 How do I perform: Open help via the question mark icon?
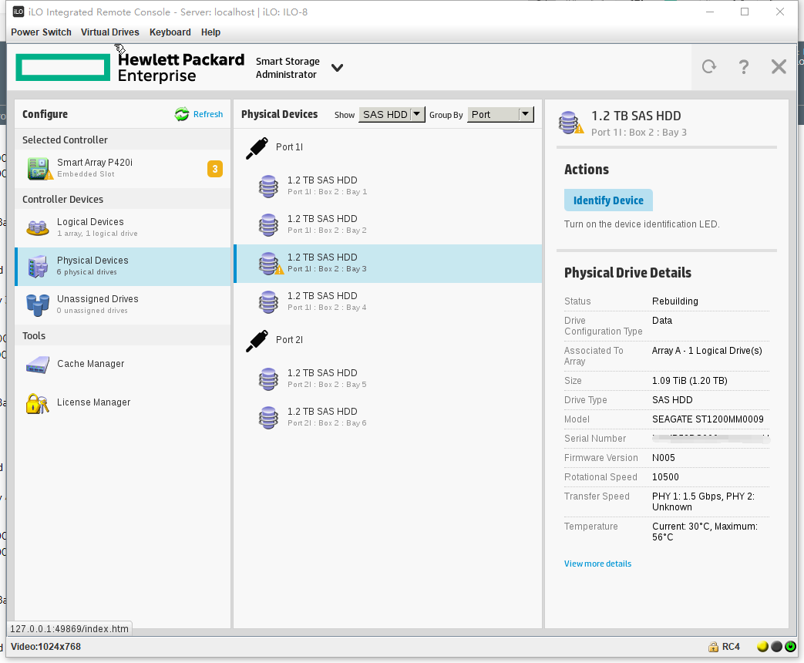click(743, 67)
